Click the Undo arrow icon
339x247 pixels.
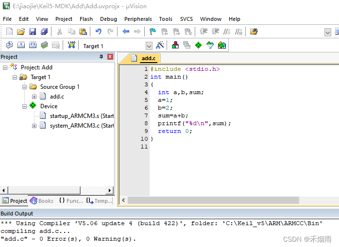point(99,32)
